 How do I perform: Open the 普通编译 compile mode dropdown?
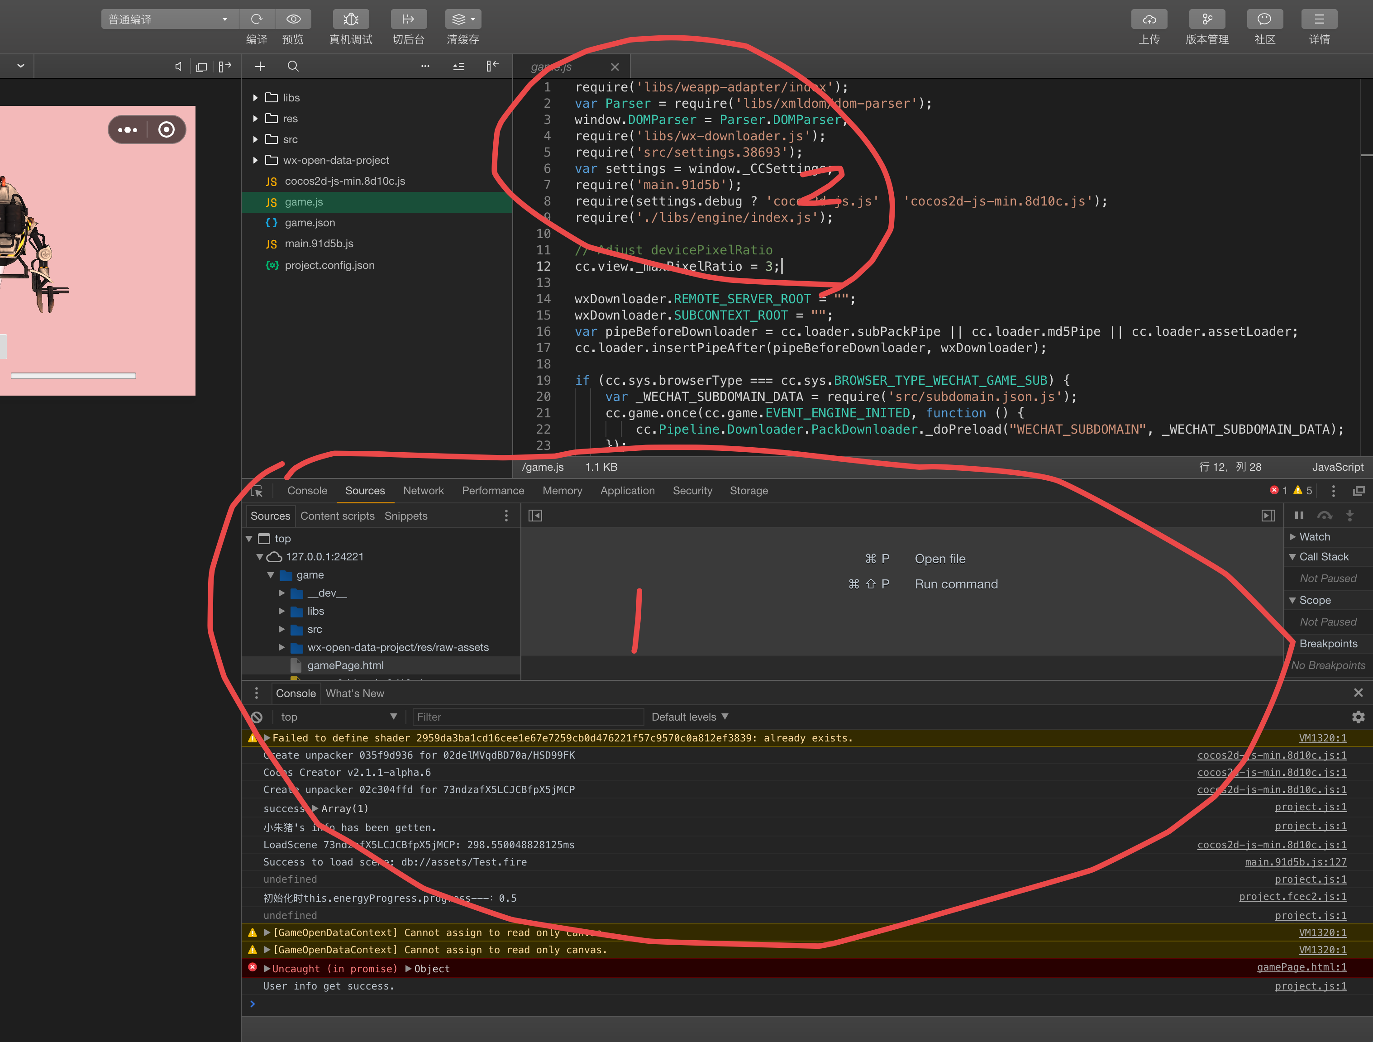167,19
